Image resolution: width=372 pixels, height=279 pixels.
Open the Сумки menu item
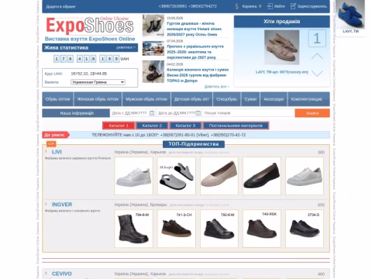point(250,99)
